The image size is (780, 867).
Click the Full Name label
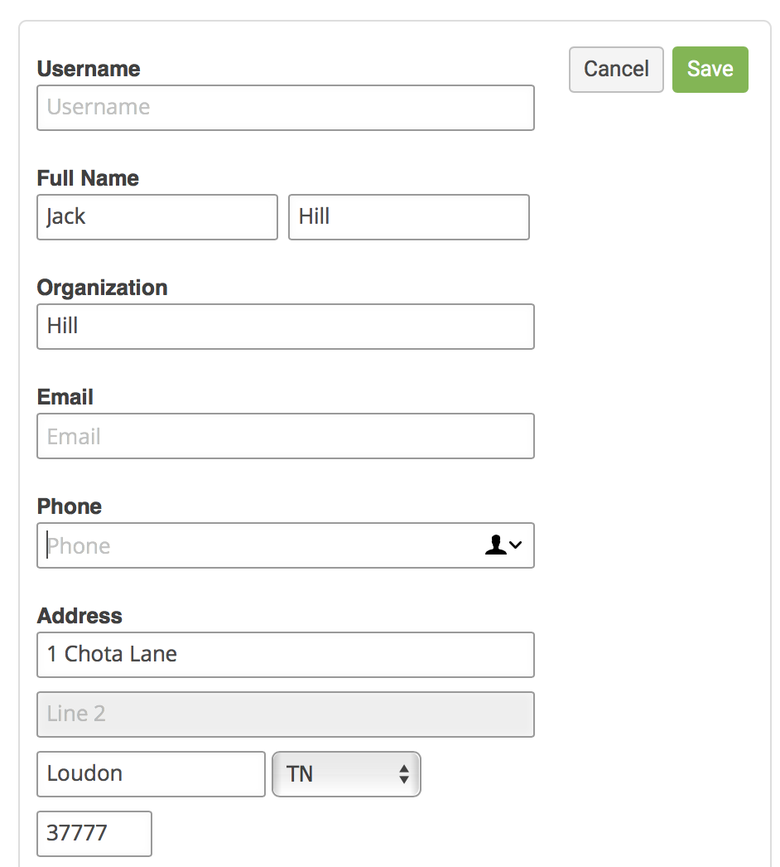click(88, 178)
